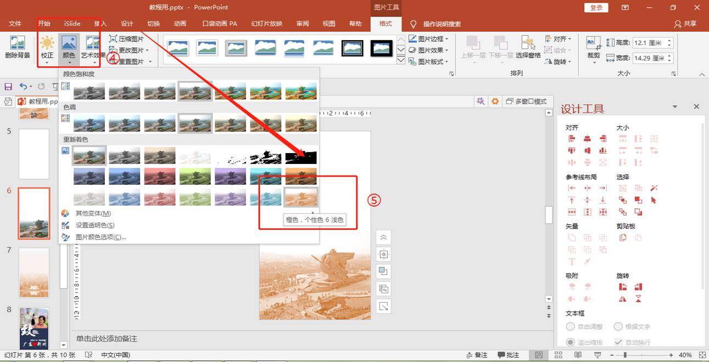The height and width of the screenshot is (362, 709).
Task: Open the Selection Pane (选择窗格)
Action: pyautogui.click(x=528, y=47)
